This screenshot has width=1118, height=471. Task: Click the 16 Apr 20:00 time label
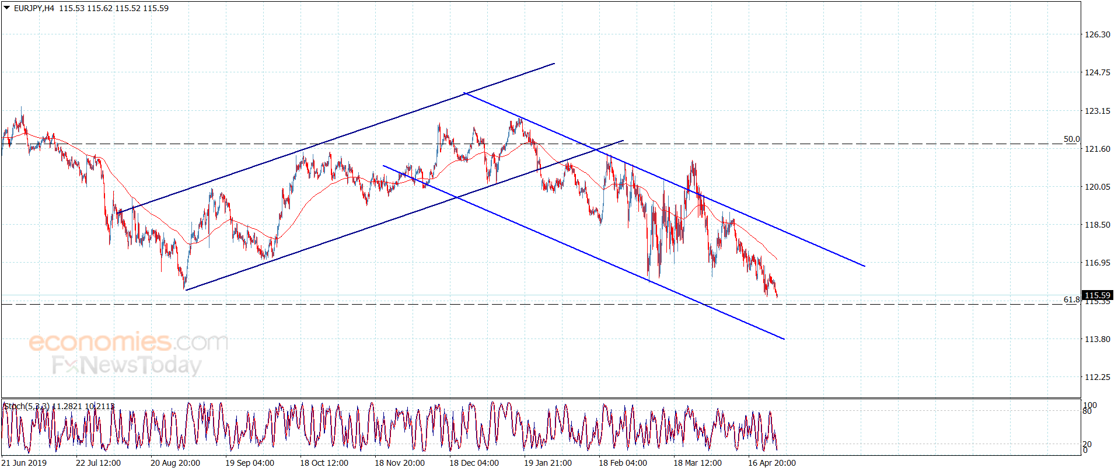click(771, 463)
